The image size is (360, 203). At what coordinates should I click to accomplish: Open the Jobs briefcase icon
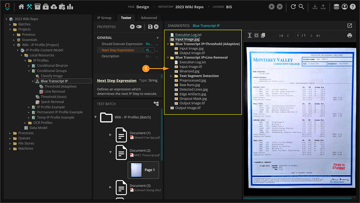[62, 6]
